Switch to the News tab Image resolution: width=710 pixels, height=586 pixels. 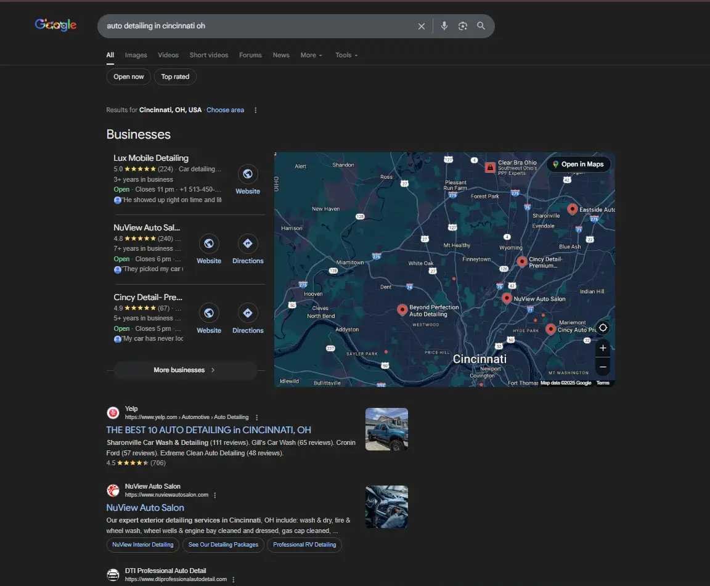click(281, 55)
